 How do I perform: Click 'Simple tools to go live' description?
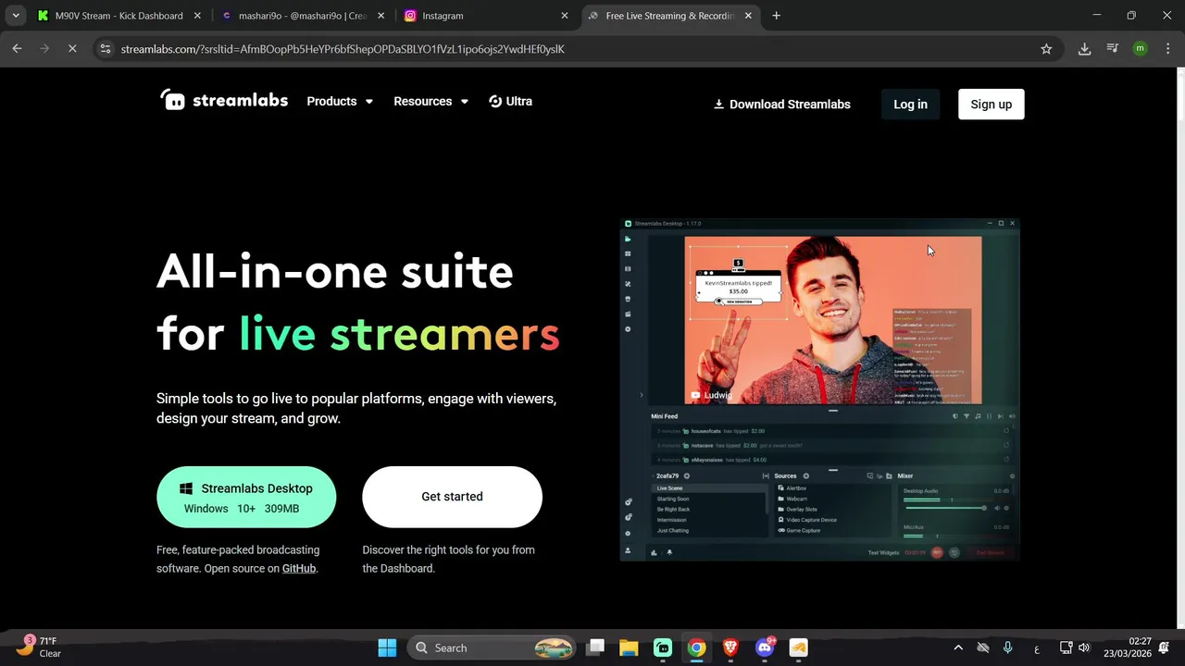click(356, 408)
